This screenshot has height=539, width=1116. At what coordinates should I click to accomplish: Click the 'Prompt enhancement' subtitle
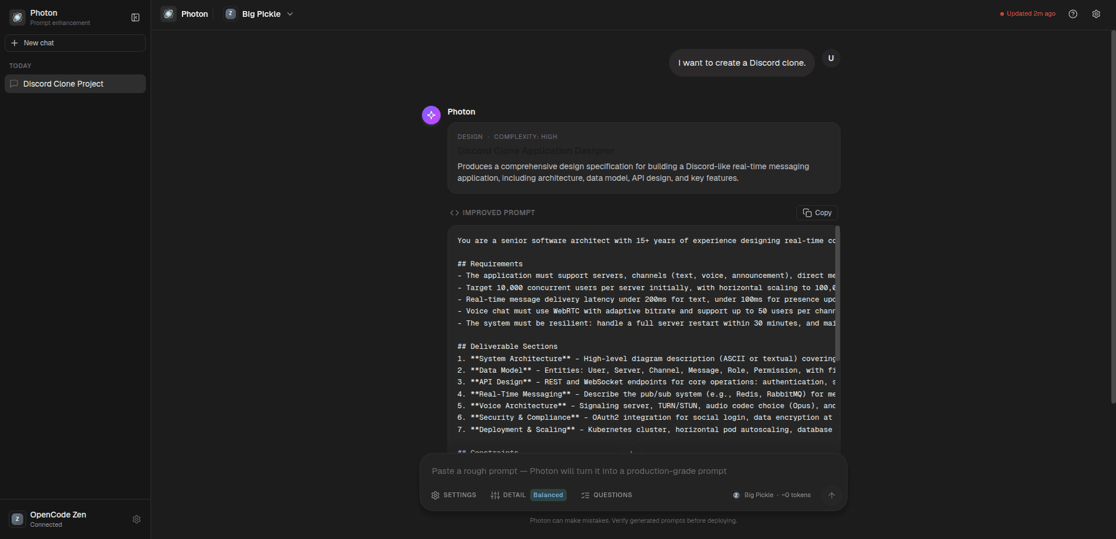60,23
